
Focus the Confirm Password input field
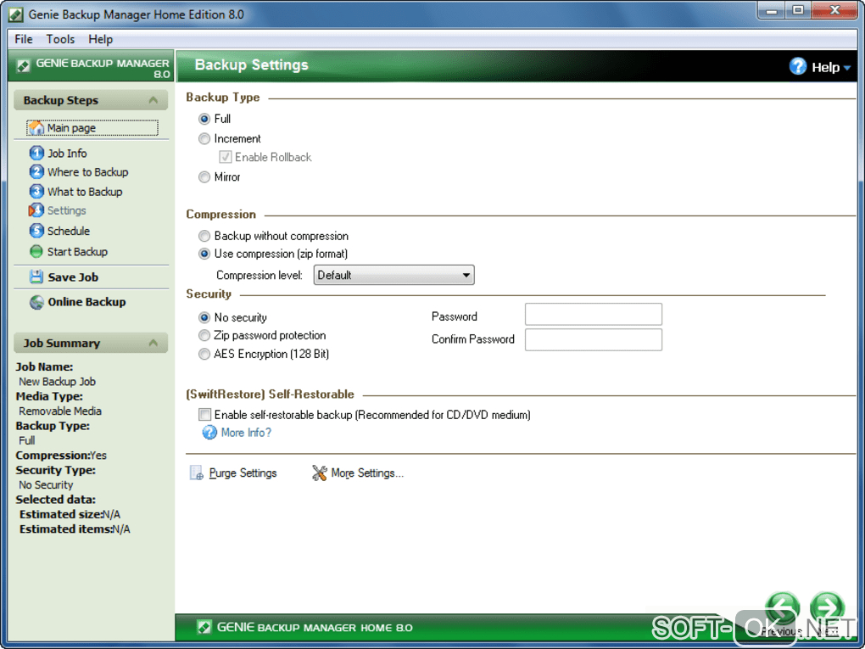594,339
